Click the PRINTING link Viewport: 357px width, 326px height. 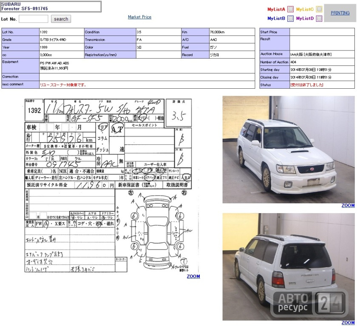click(x=340, y=13)
